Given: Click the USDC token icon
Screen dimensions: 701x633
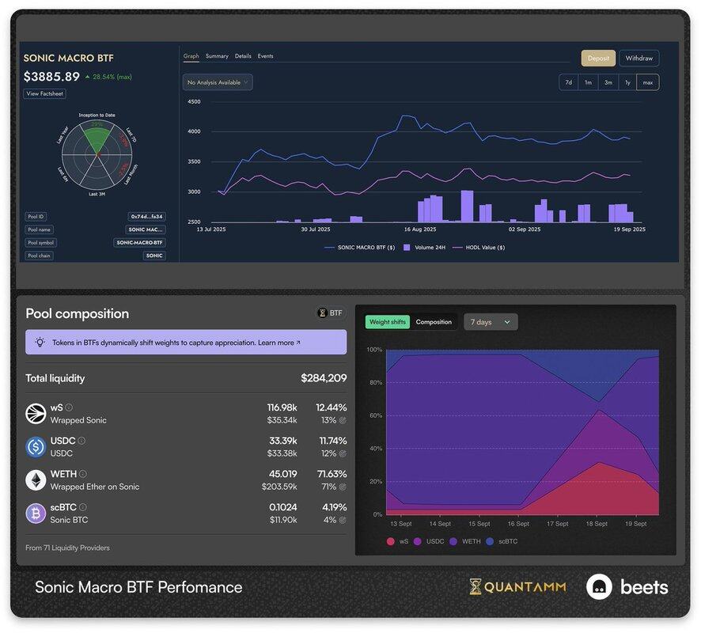Looking at the screenshot, I should coord(36,446).
